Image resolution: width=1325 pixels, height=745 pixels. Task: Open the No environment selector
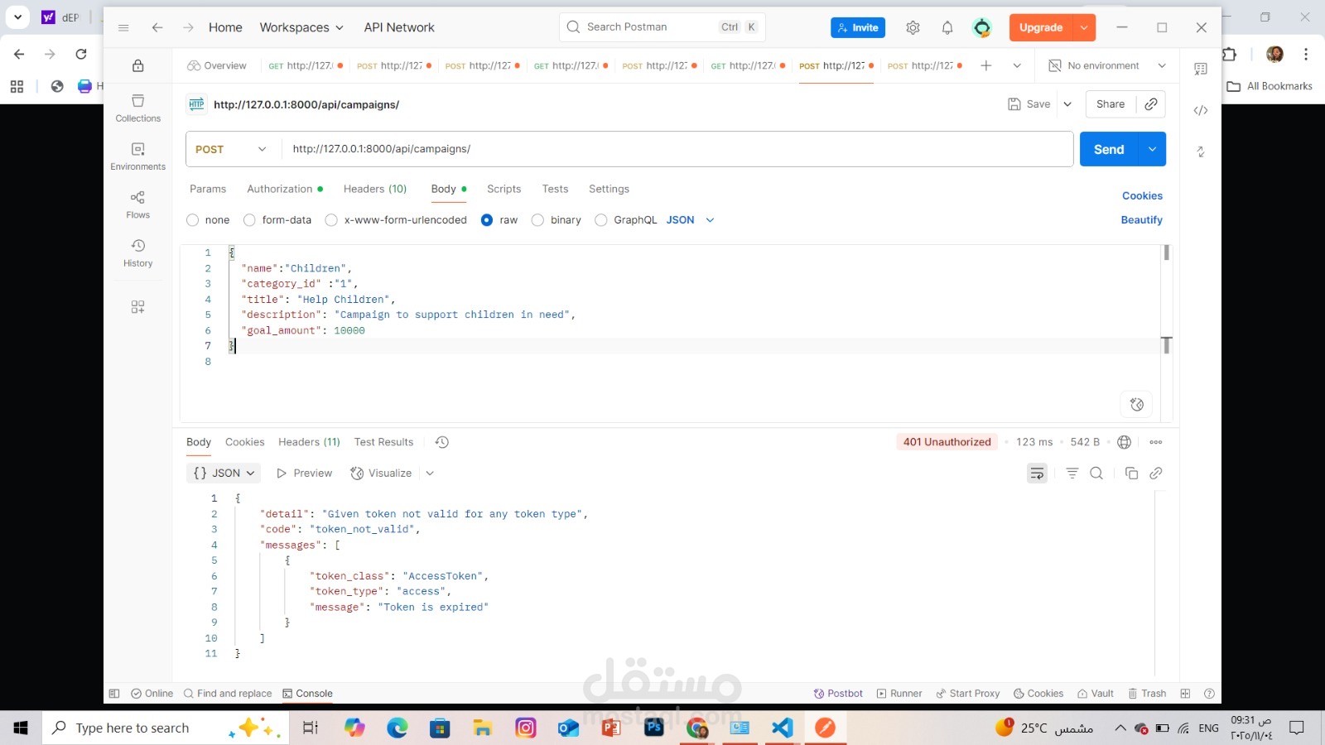[x=1107, y=65]
